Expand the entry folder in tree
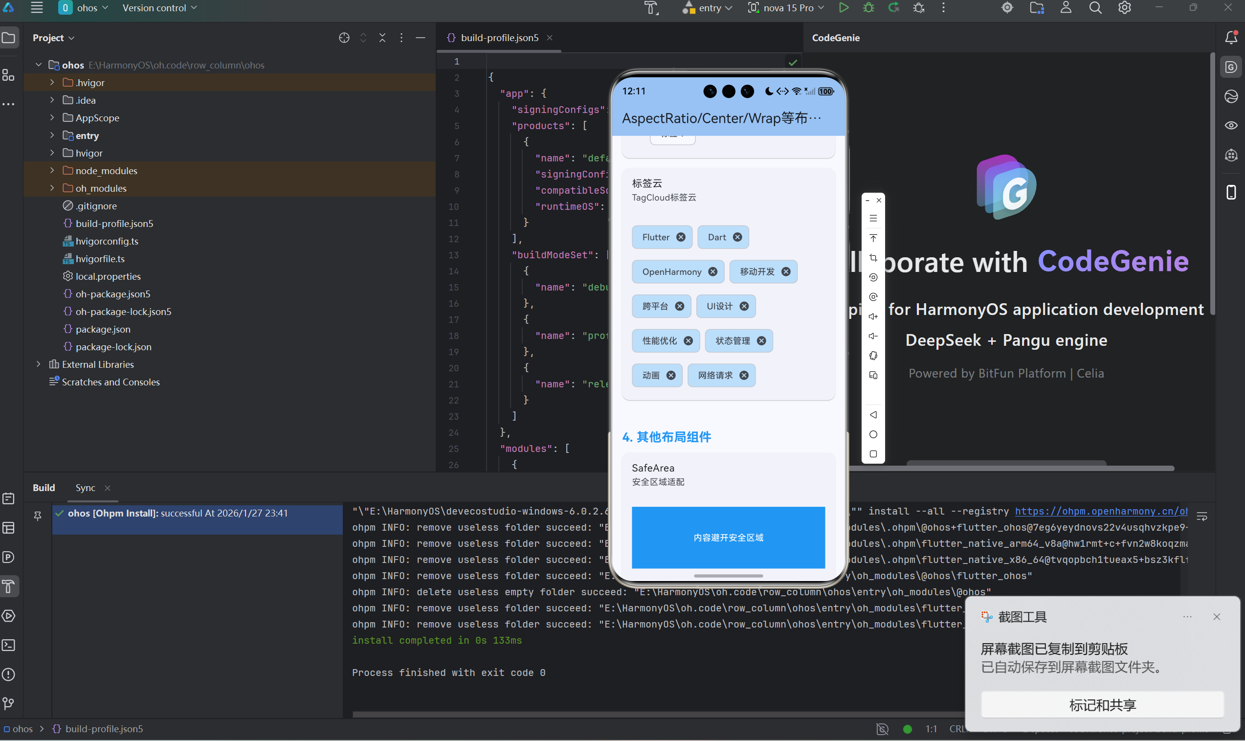The width and height of the screenshot is (1245, 741). point(52,135)
